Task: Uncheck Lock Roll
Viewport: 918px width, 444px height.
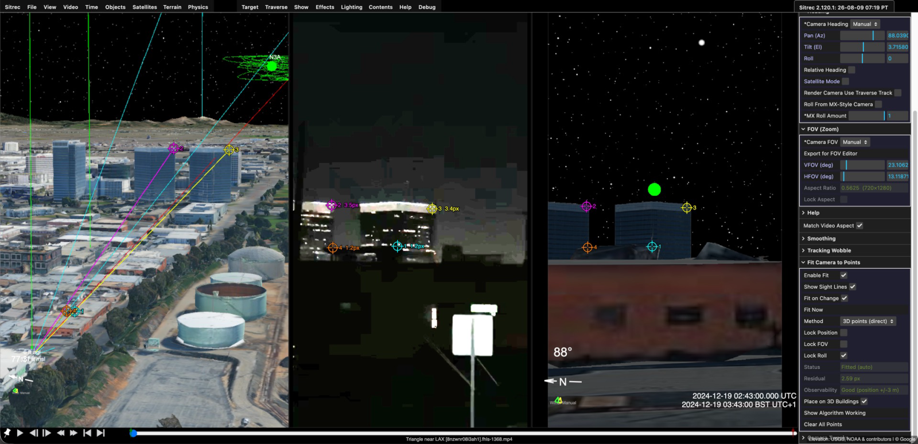Action: 843,356
